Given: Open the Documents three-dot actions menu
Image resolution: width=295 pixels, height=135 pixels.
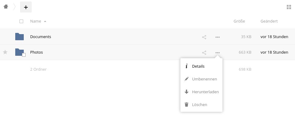Looking at the screenshot, I should [218, 37].
